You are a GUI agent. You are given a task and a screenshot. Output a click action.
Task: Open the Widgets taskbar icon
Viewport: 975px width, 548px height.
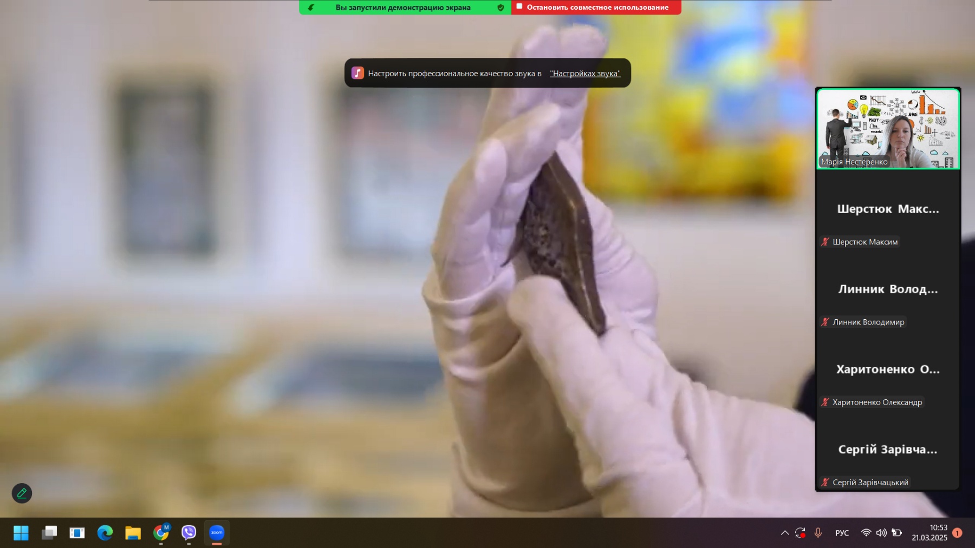point(77,533)
